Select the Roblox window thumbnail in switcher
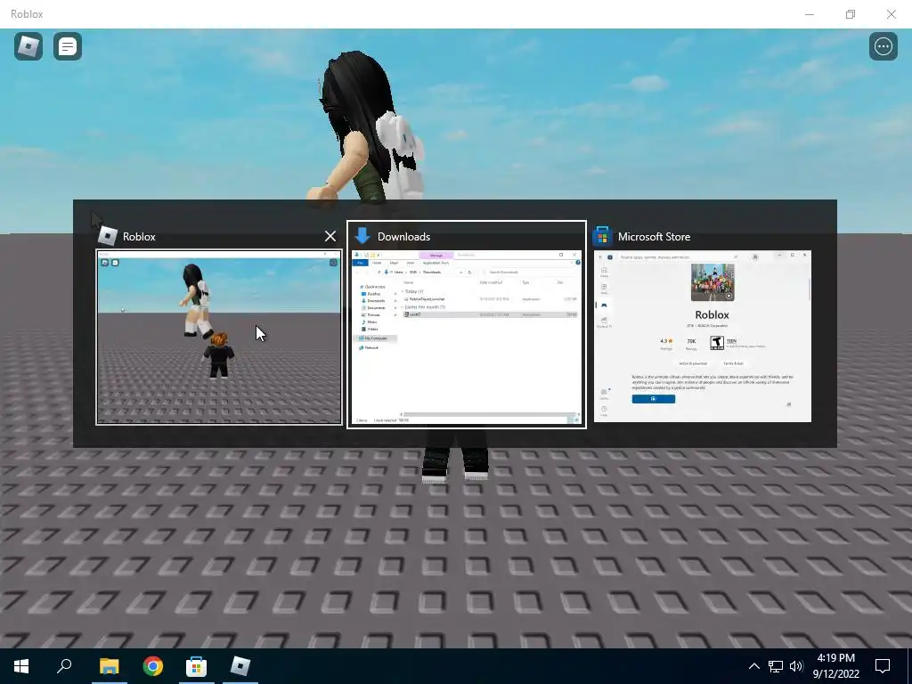This screenshot has width=912, height=684. 219,338
